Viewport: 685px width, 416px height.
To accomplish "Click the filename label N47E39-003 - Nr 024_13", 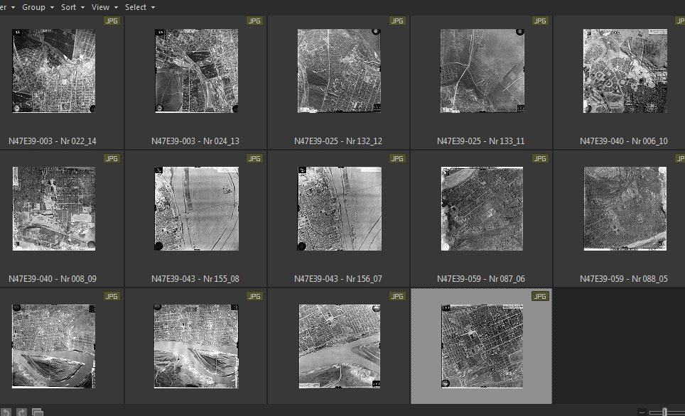I will (x=195, y=141).
